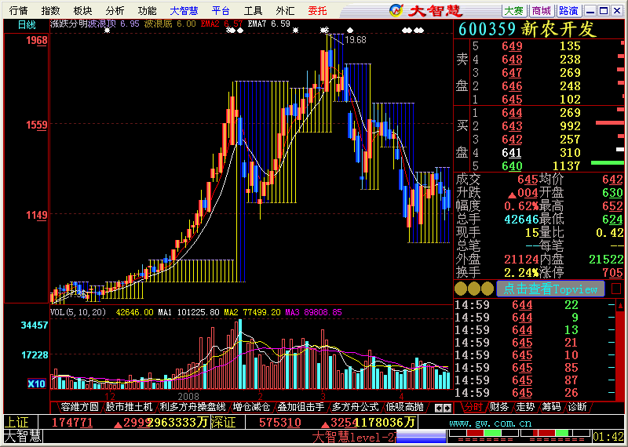
Task: Click the tick list scrollbar up arrow
Action: 620,306
